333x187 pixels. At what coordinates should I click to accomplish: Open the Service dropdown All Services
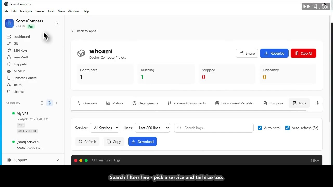[x=105, y=128]
